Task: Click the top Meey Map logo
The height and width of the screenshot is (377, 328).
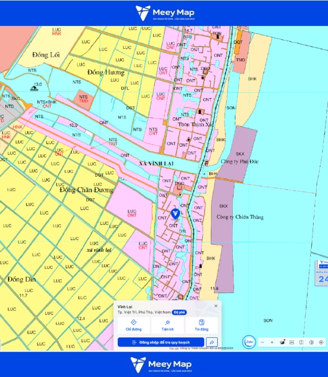Action: click(165, 13)
